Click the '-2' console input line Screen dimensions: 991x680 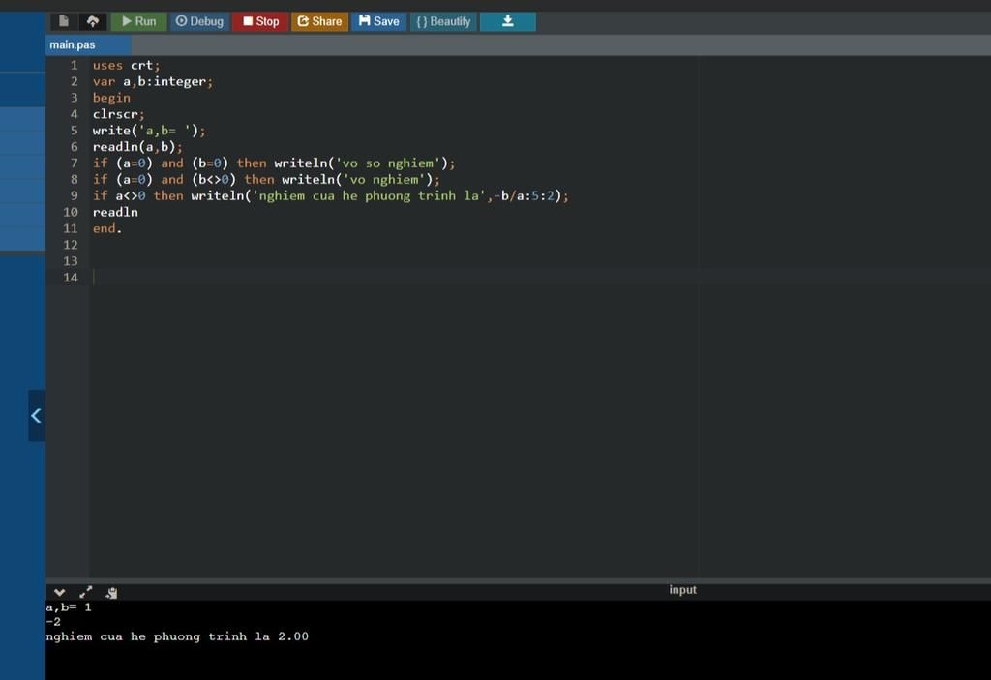[54, 622]
